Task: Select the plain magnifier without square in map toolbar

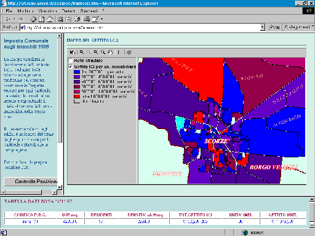Action: (x=103, y=52)
